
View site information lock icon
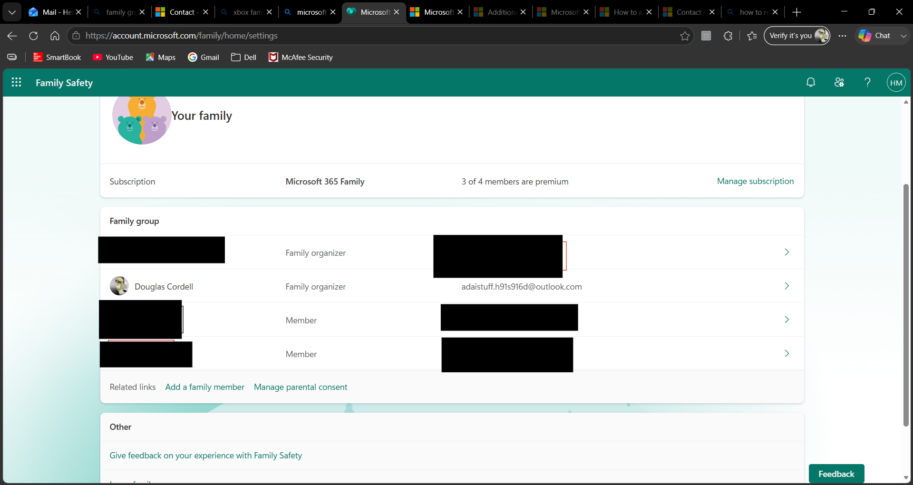pyautogui.click(x=76, y=36)
